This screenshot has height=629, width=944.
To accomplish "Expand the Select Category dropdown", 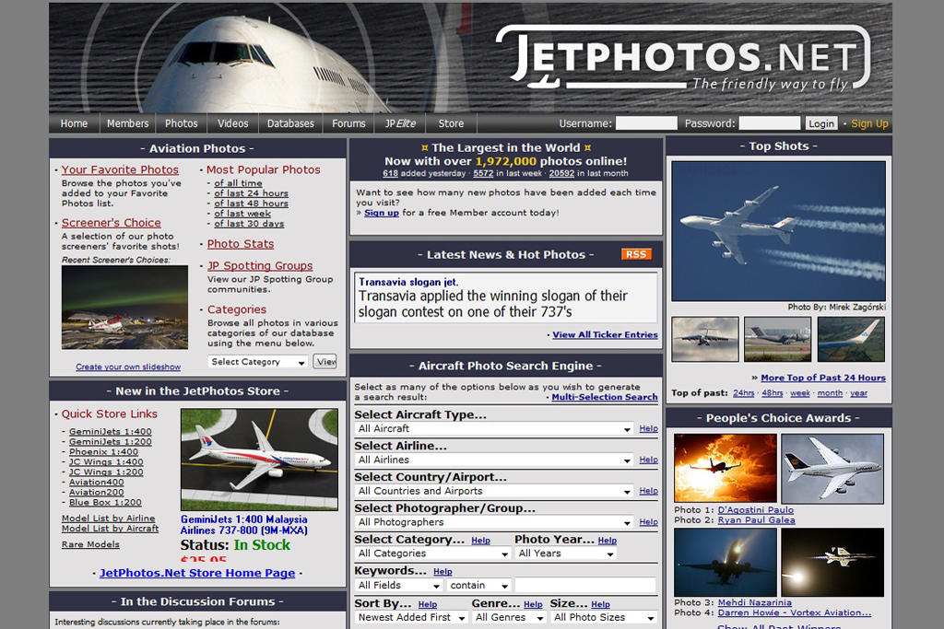I will point(258,361).
